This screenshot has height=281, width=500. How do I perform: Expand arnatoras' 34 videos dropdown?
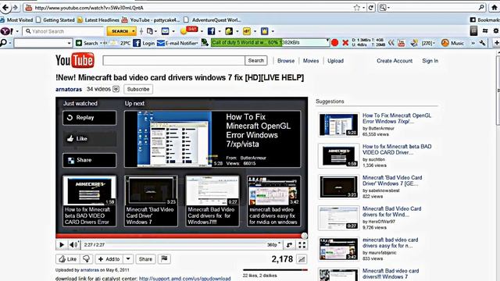116,89
